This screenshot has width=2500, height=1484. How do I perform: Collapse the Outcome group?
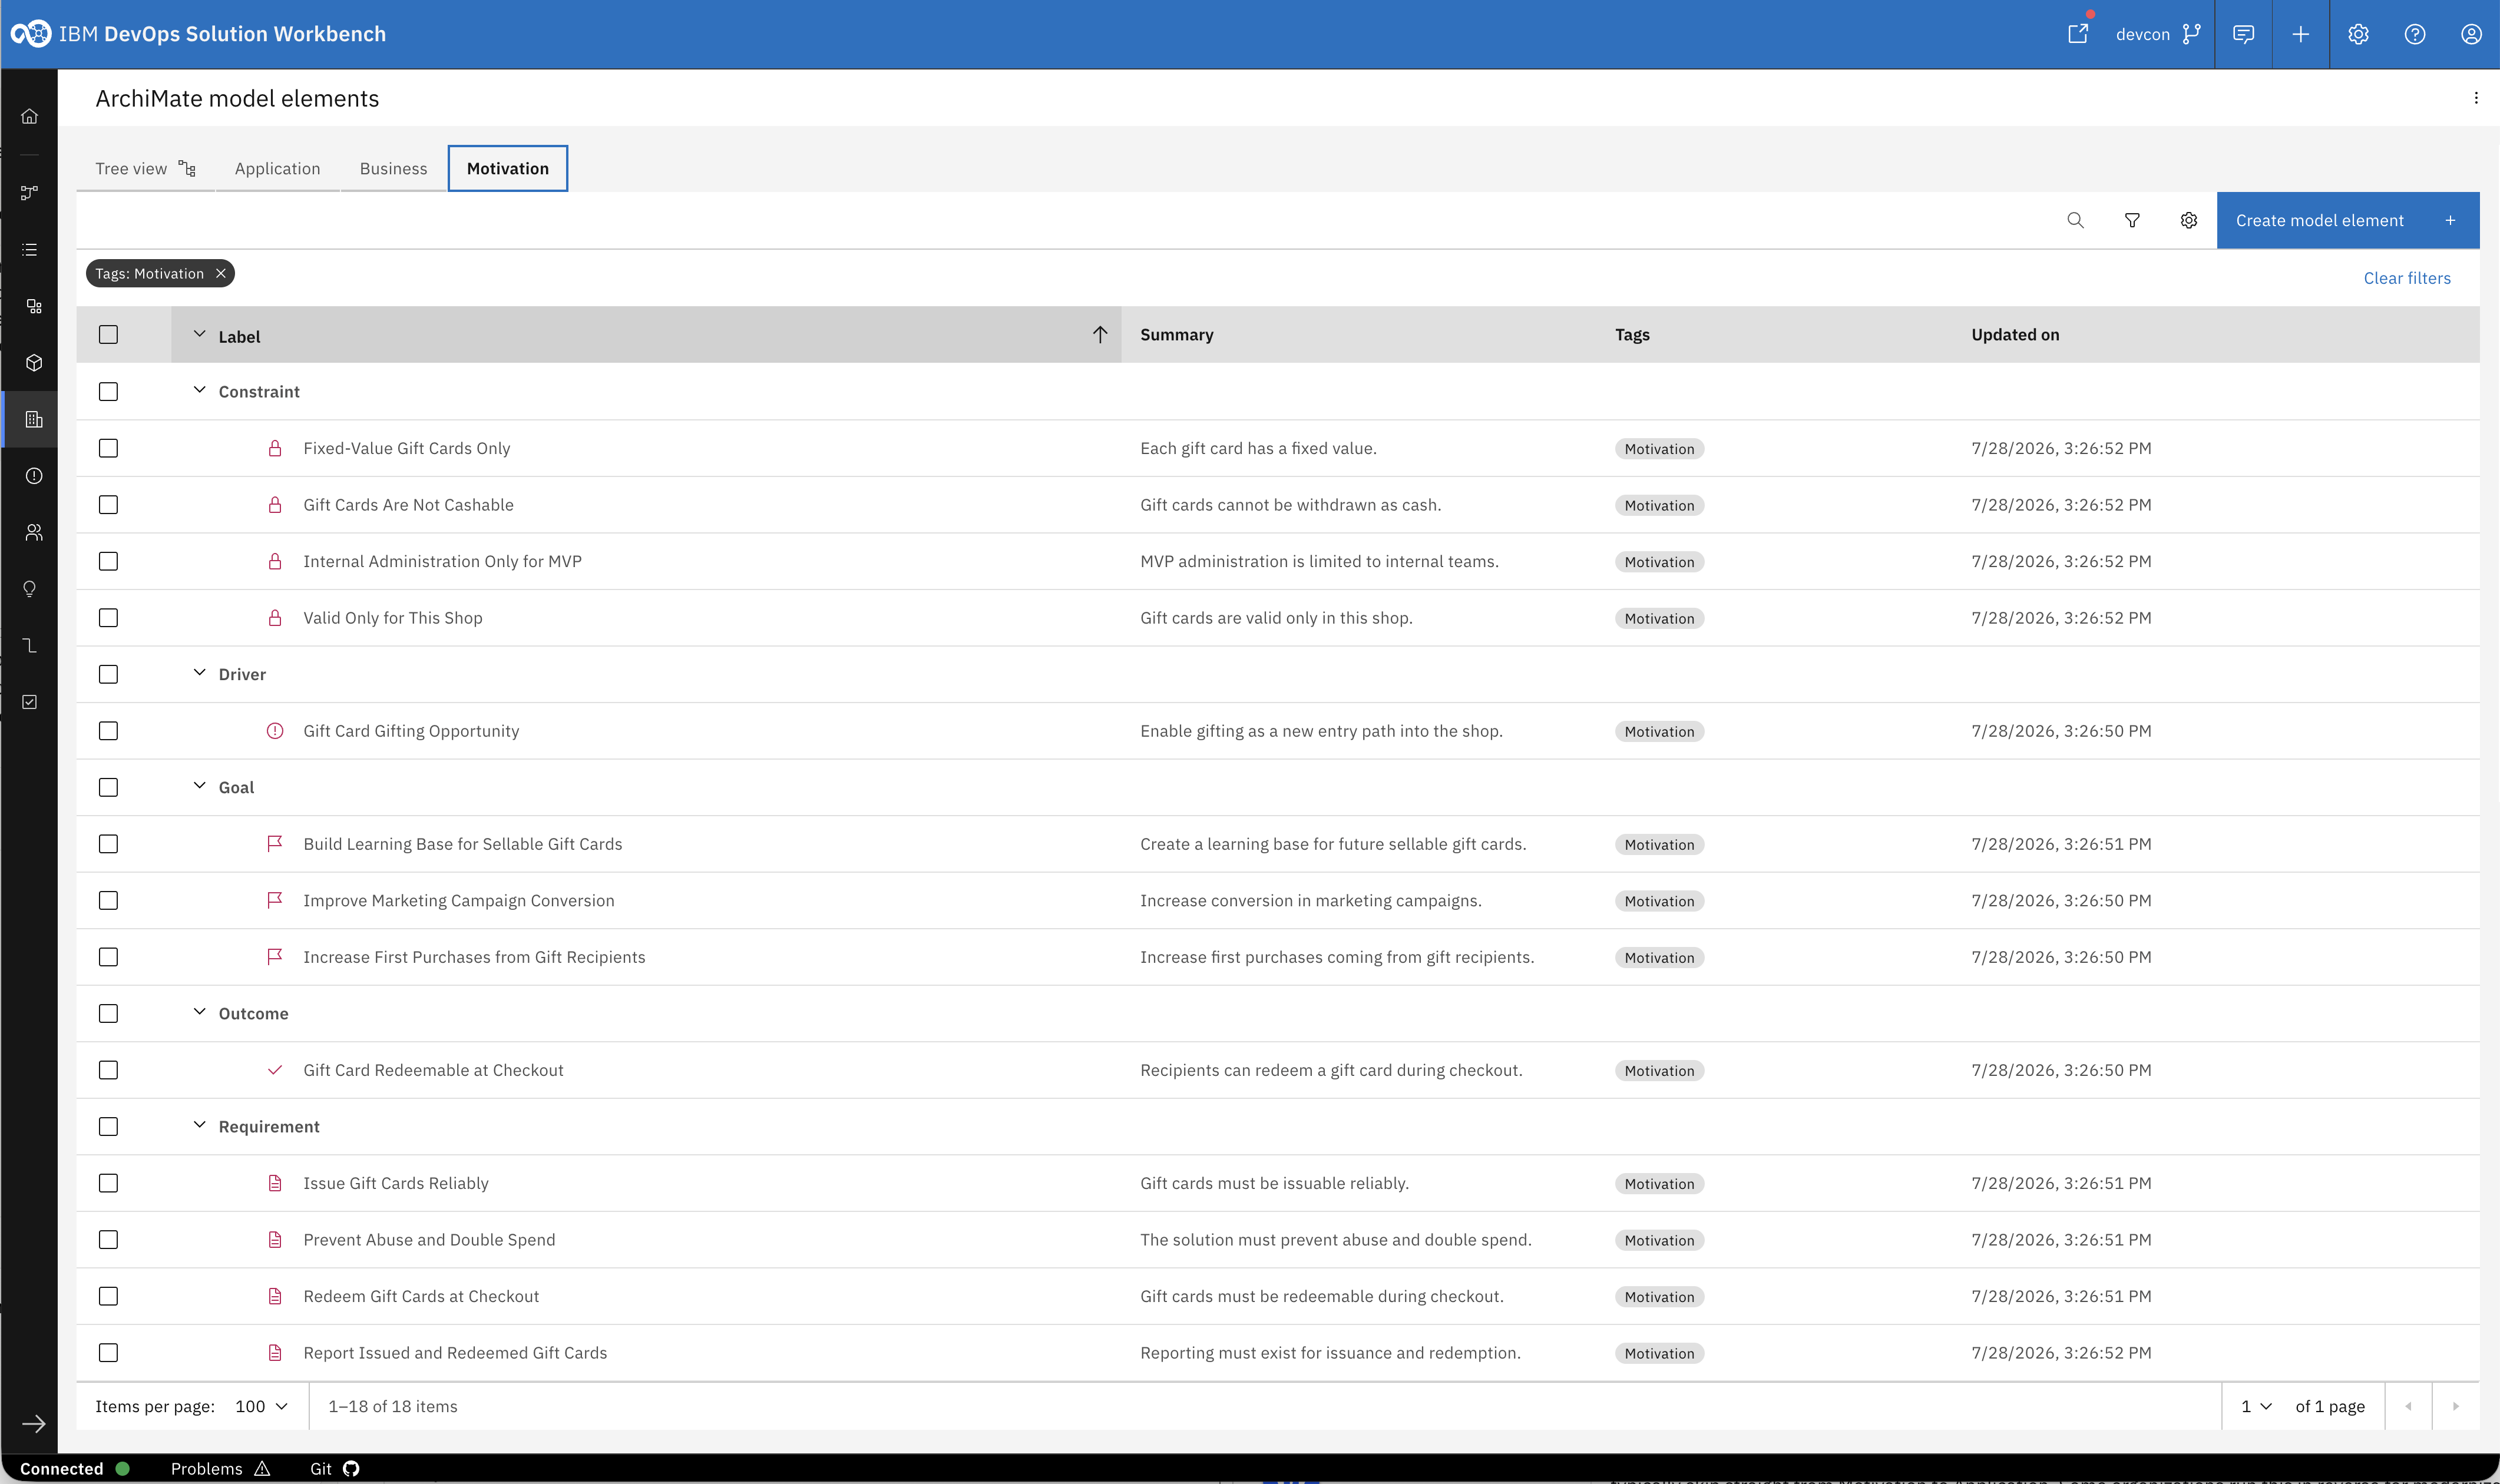[x=199, y=1012]
